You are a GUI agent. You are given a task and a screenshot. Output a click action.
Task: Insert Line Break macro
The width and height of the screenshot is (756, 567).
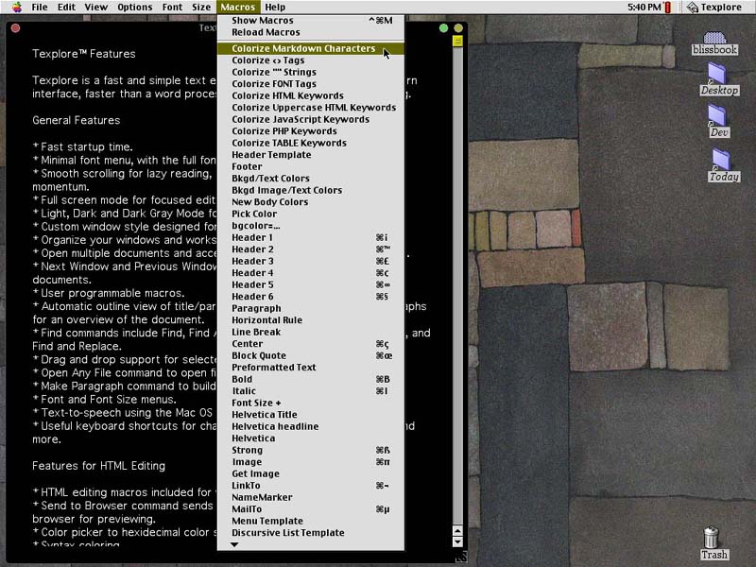click(x=311, y=332)
